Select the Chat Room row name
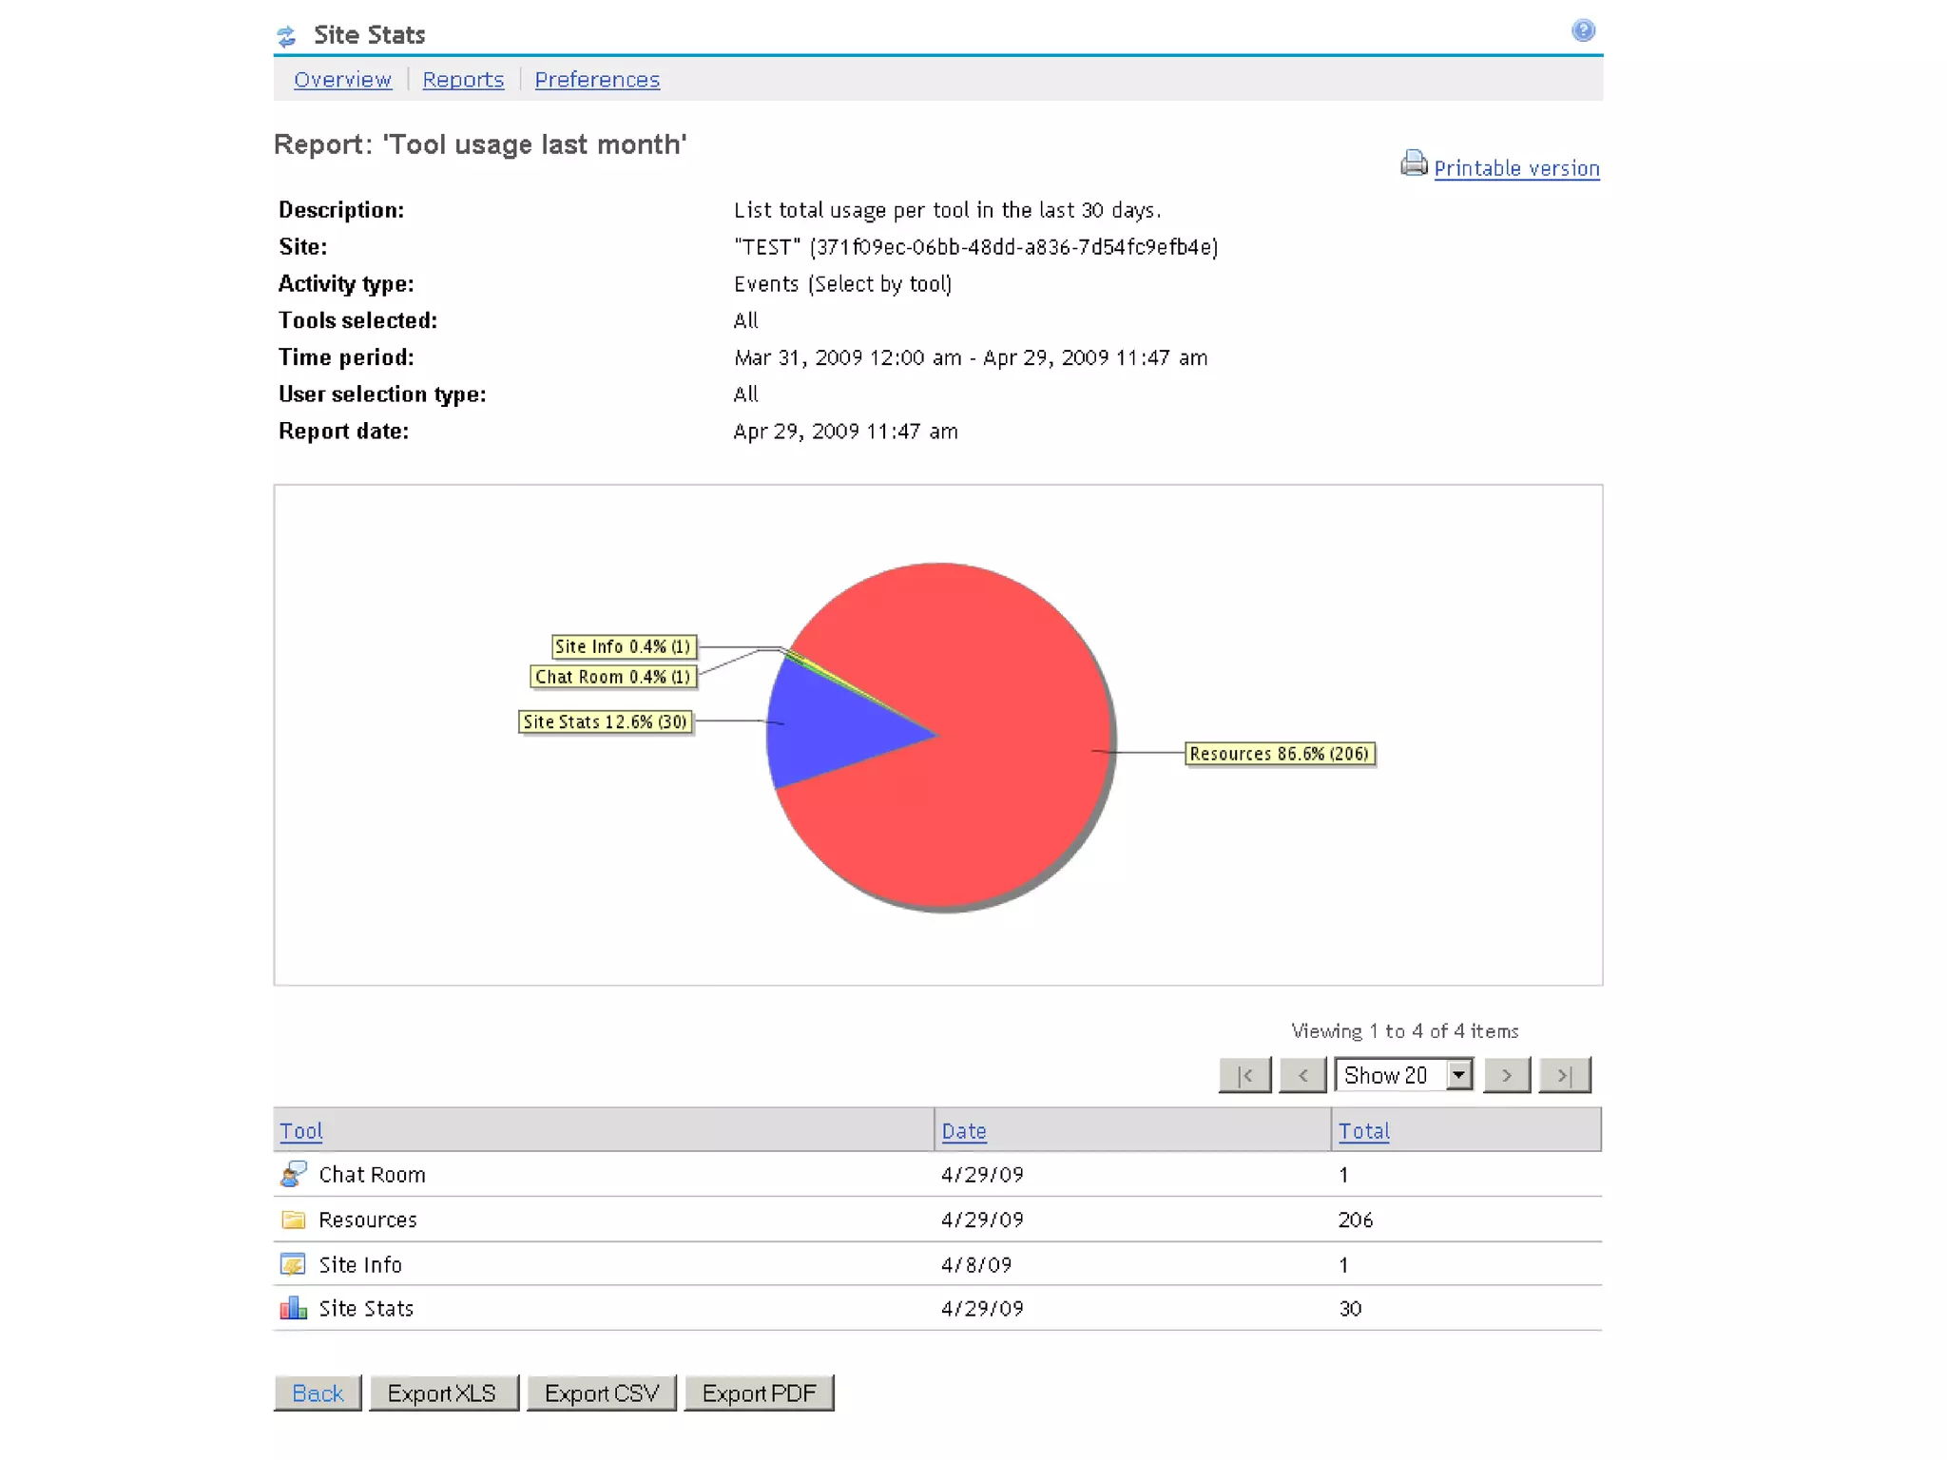 pyautogui.click(x=372, y=1175)
